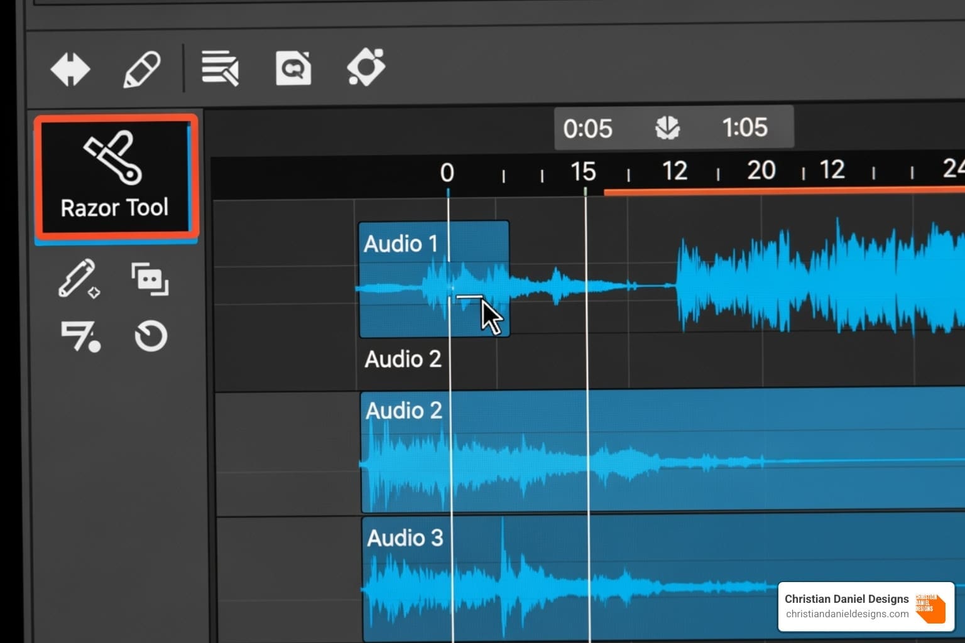Select the Audio 1 clip label

point(401,244)
